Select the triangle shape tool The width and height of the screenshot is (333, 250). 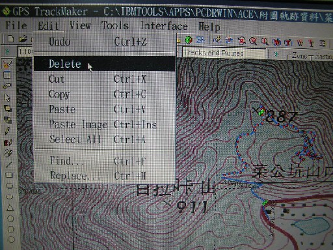coord(10,208)
